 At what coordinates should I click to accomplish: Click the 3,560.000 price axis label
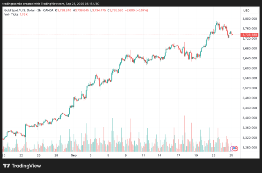(x=250, y=78)
